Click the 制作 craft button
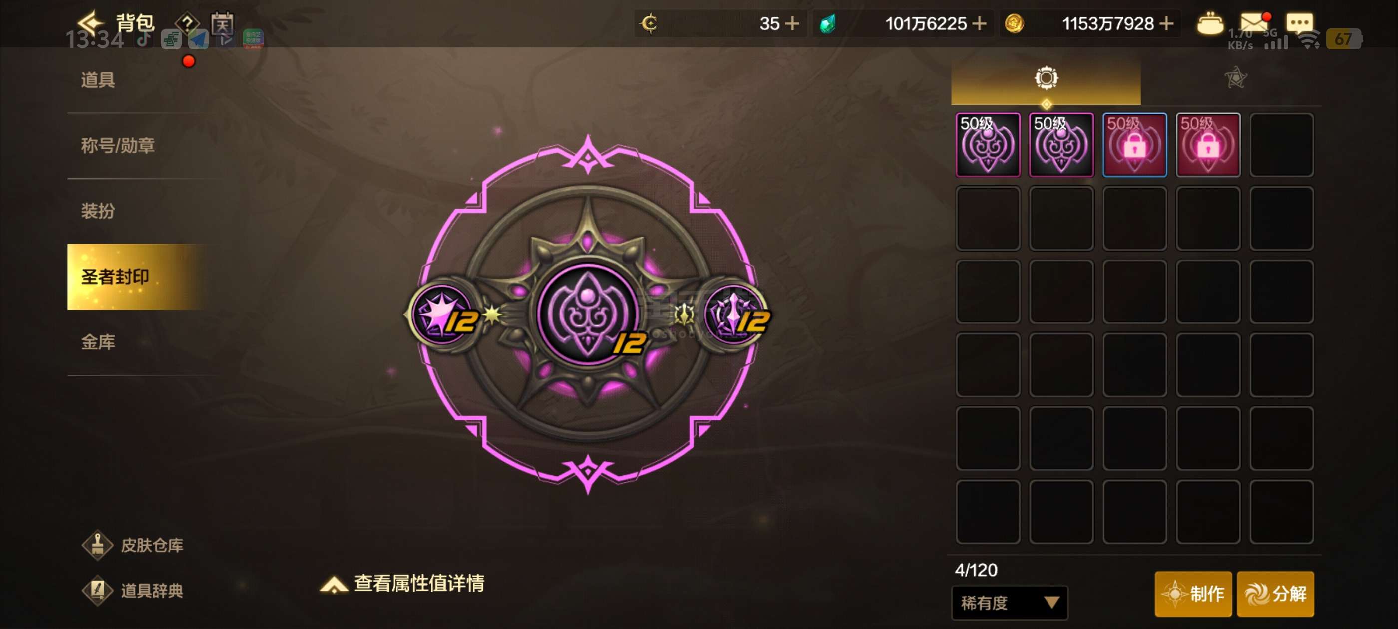 pos(1193,593)
